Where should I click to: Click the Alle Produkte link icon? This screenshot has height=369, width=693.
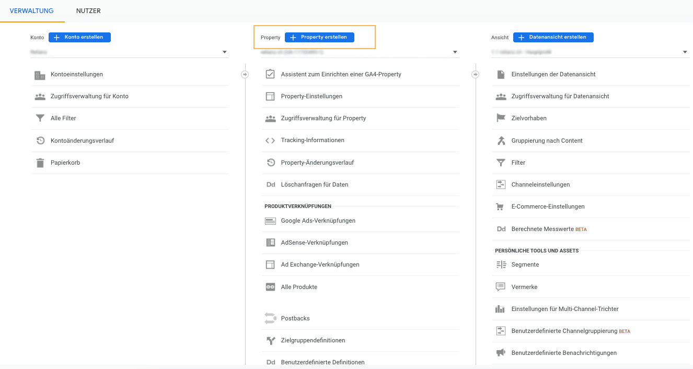point(270,287)
